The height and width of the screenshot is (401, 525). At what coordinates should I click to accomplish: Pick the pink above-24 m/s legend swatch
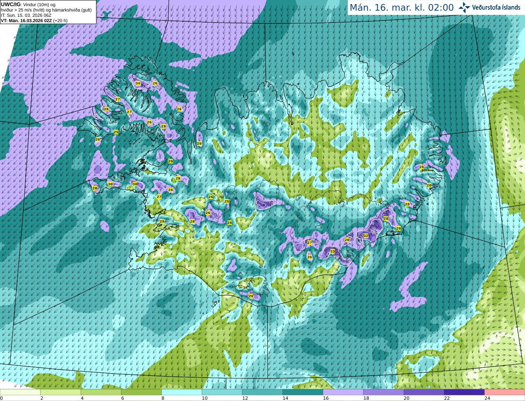[505, 392]
